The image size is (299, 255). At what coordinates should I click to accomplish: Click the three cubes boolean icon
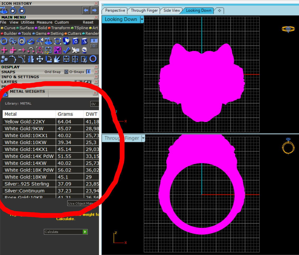coord(4,59)
